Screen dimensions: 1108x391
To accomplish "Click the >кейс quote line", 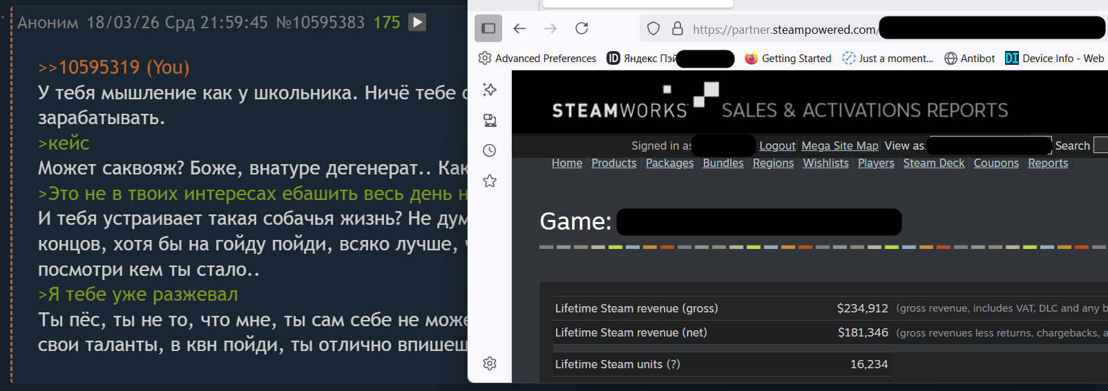I will (x=64, y=143).
